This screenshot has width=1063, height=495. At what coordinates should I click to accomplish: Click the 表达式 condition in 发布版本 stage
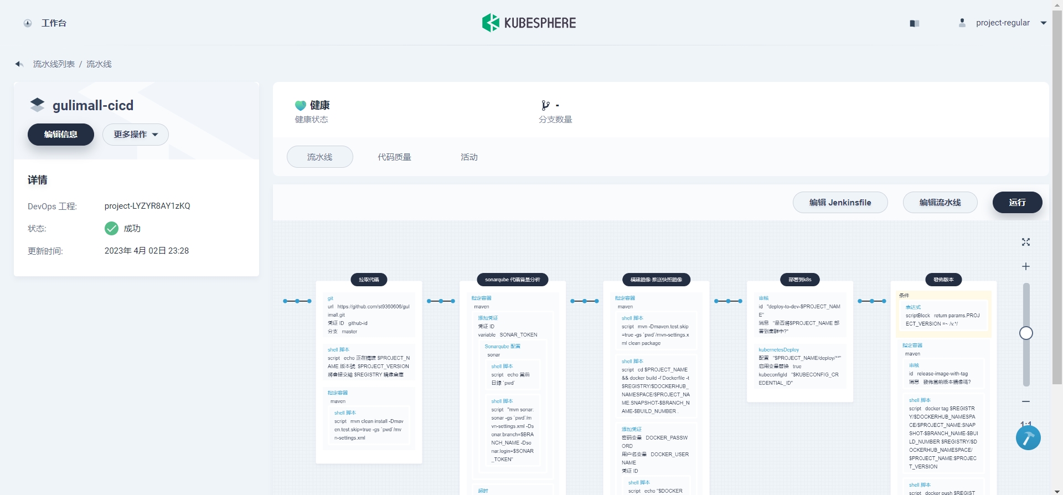943,315
